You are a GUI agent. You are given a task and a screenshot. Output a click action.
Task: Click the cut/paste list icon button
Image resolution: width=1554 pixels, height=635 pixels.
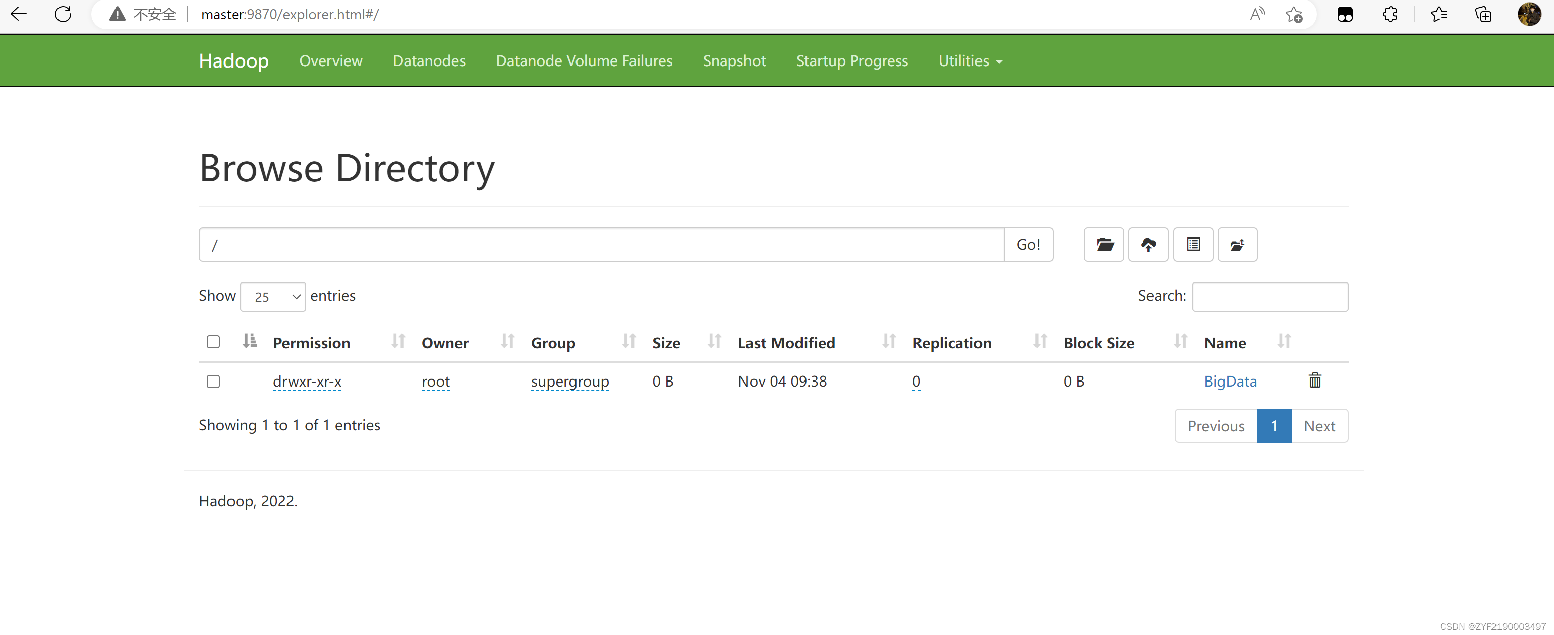(1193, 244)
